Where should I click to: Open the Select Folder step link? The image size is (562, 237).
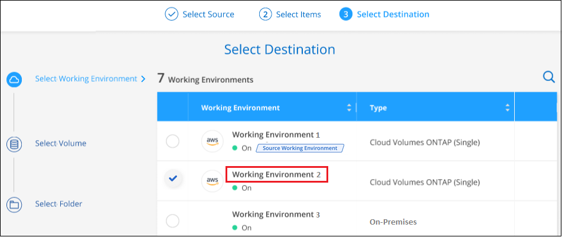58,204
